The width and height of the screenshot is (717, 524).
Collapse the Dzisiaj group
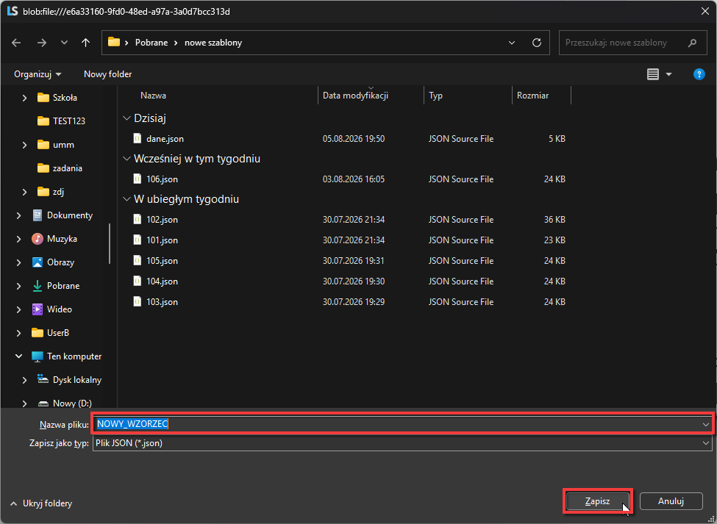[126, 118]
